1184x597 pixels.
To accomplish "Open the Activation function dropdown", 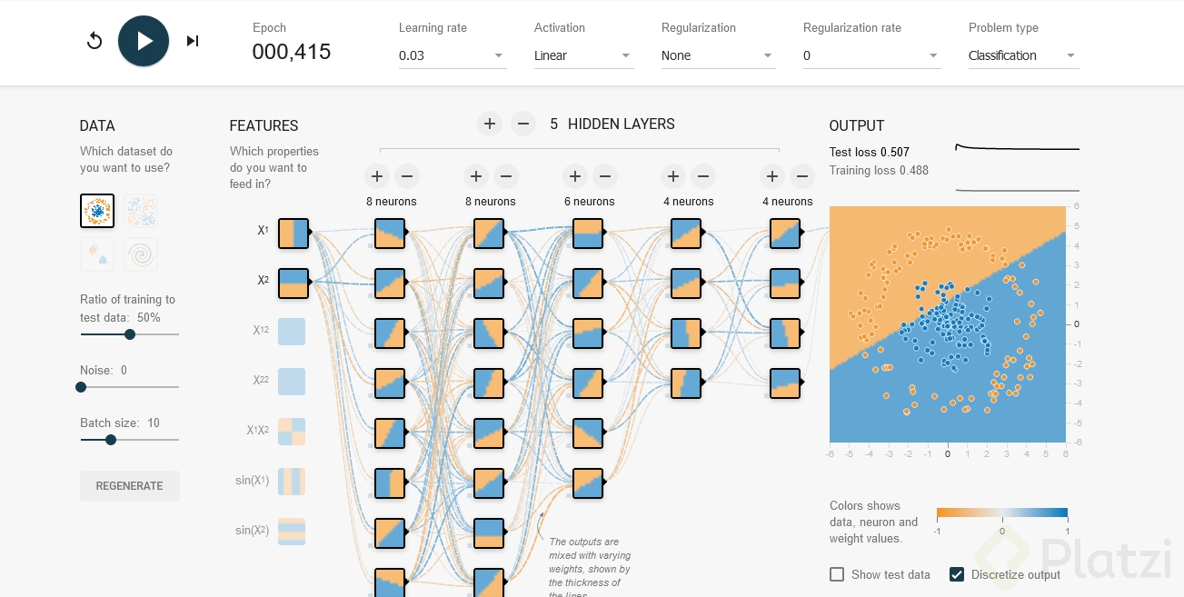I will (583, 55).
